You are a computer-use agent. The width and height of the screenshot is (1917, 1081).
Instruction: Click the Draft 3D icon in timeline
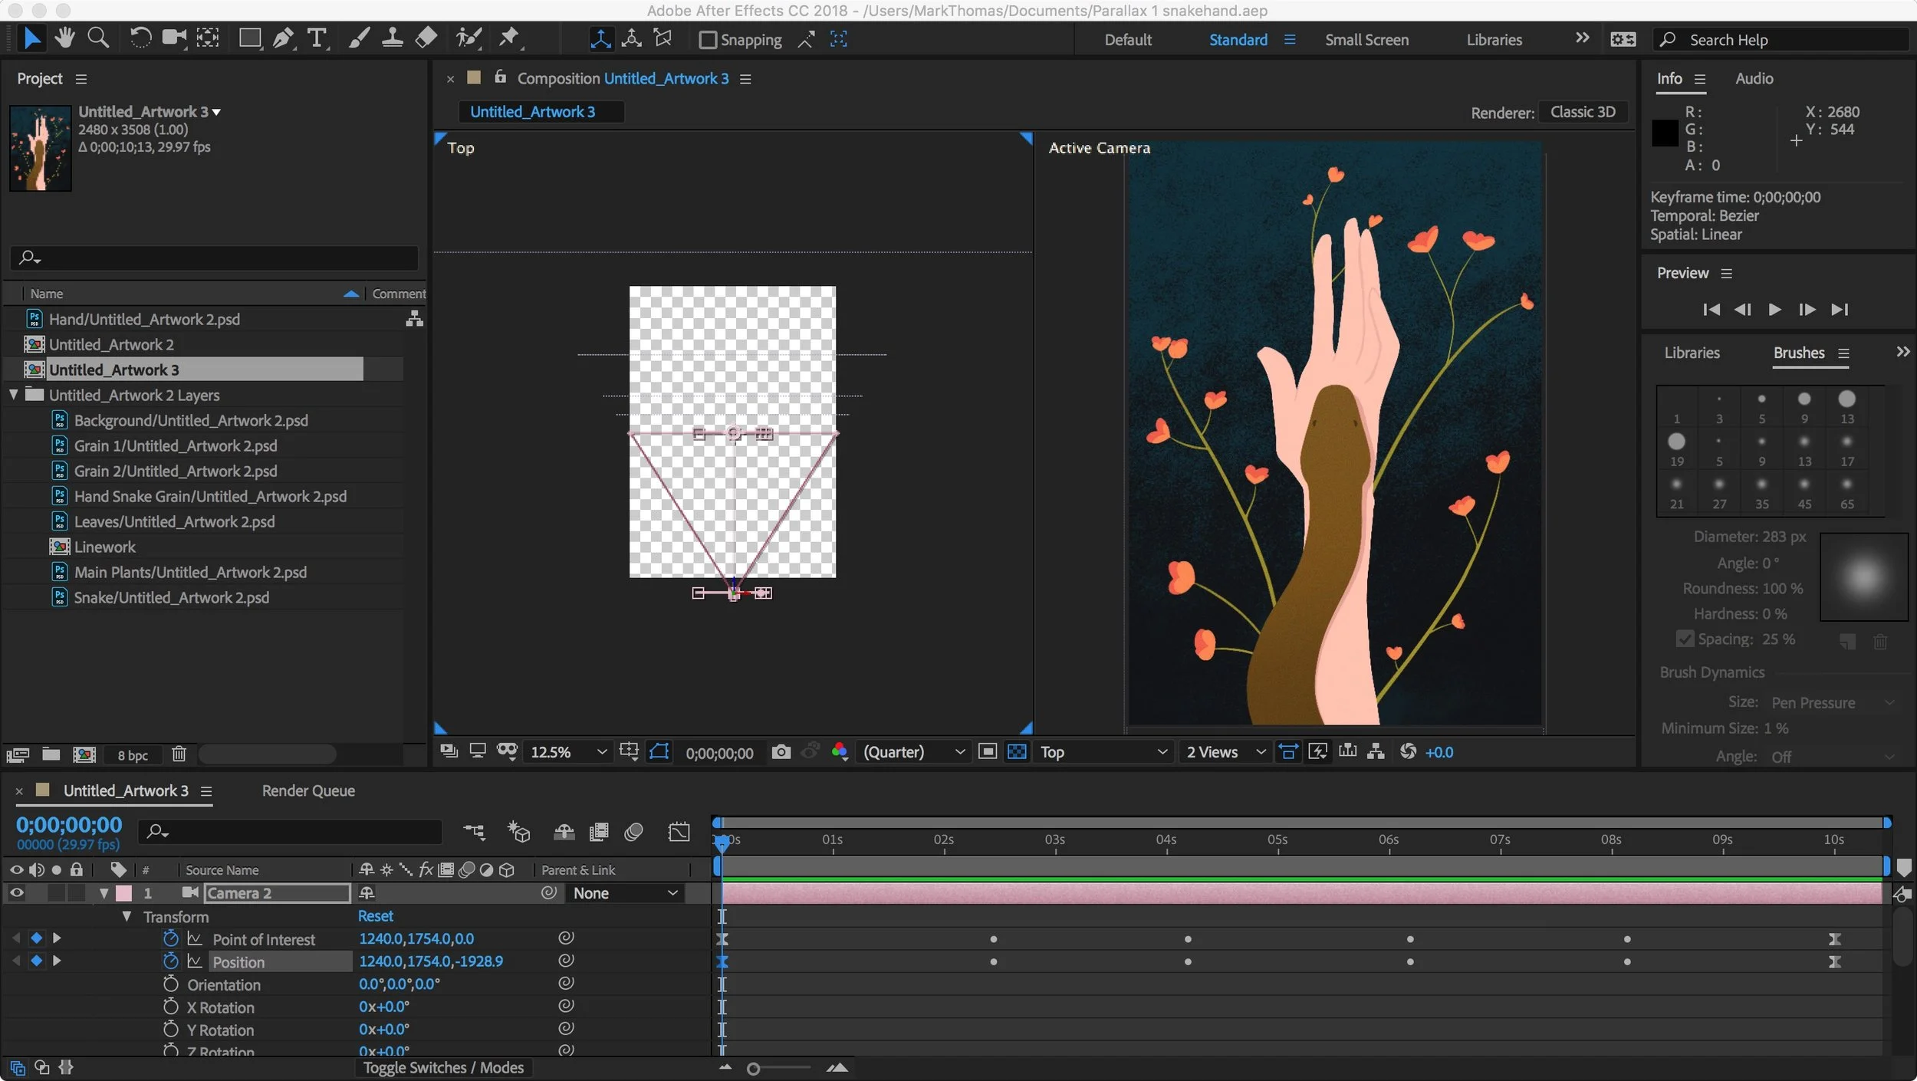(519, 832)
